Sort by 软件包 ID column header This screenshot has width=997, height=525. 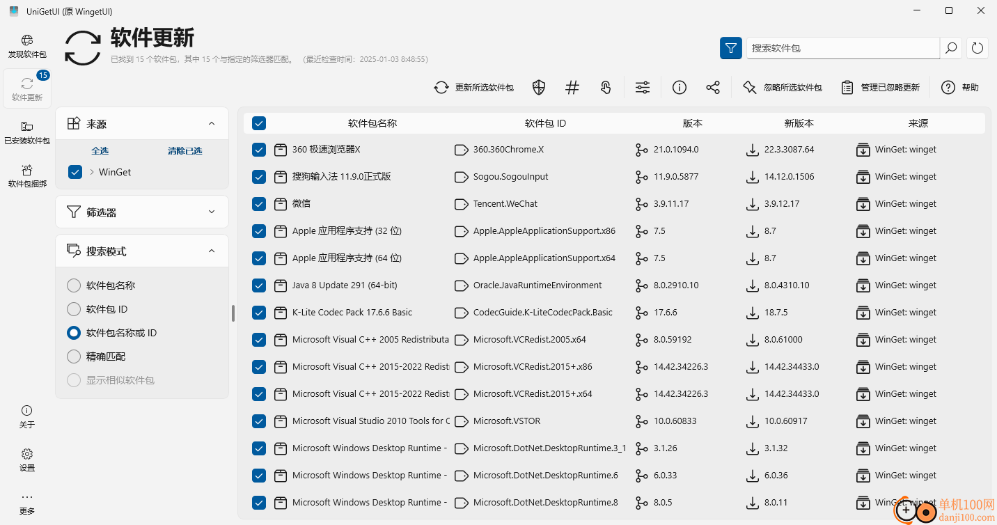coord(545,123)
